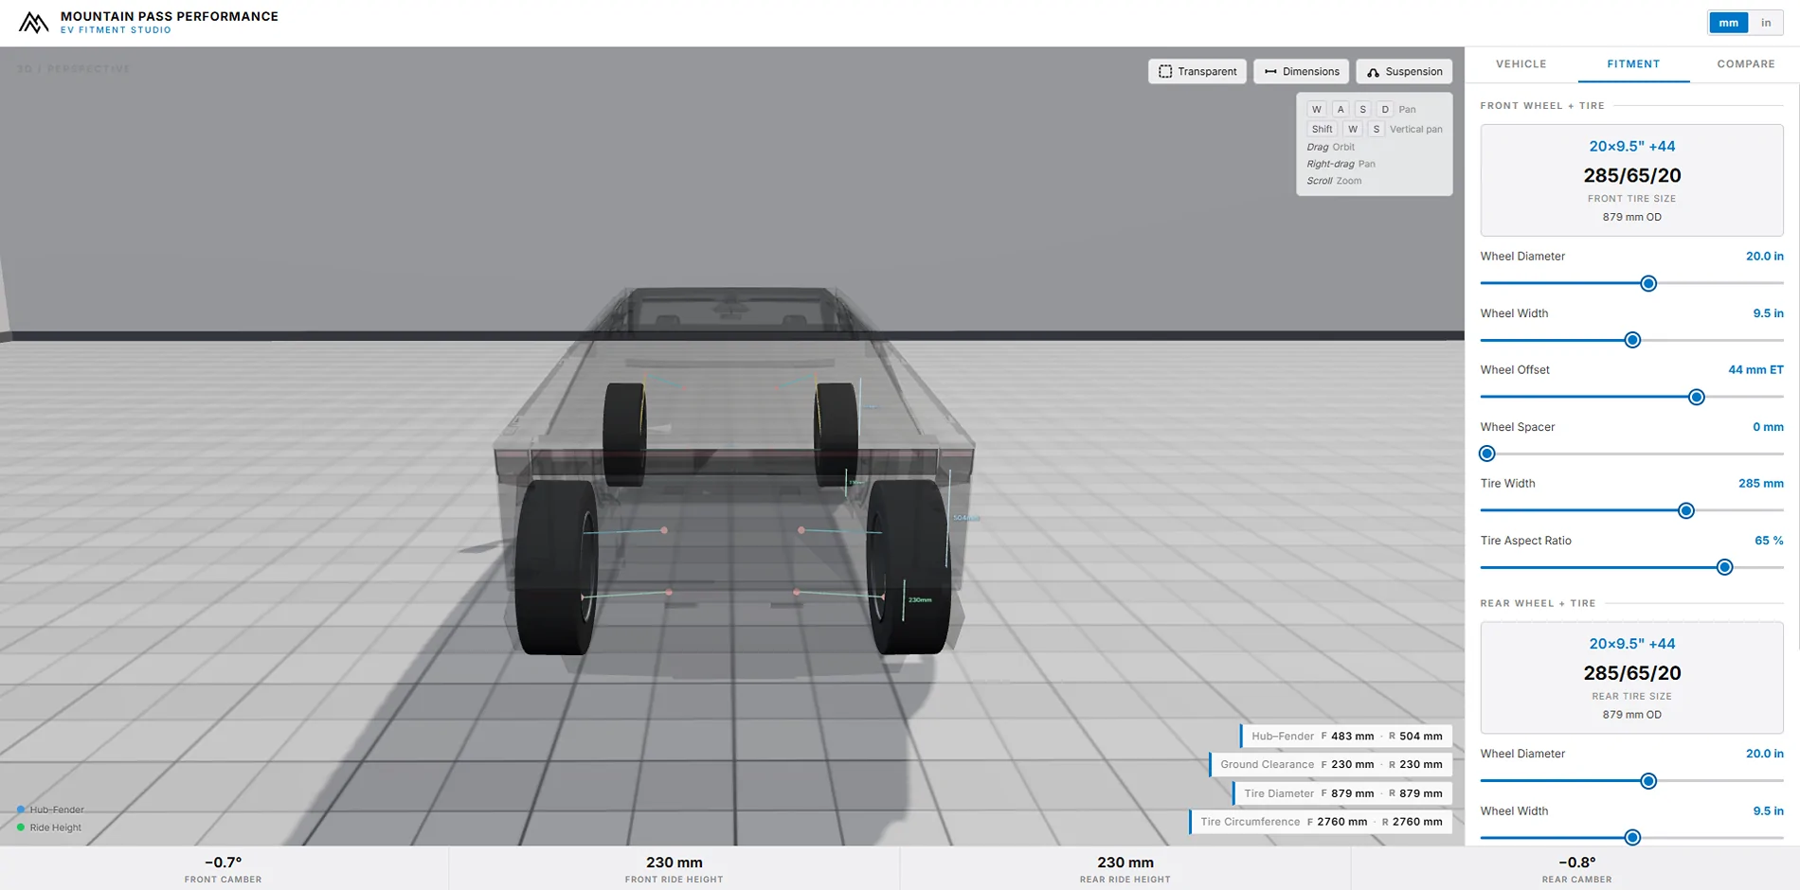The height and width of the screenshot is (890, 1800).
Task: Toggle the Suspension view button
Action: (x=1404, y=72)
